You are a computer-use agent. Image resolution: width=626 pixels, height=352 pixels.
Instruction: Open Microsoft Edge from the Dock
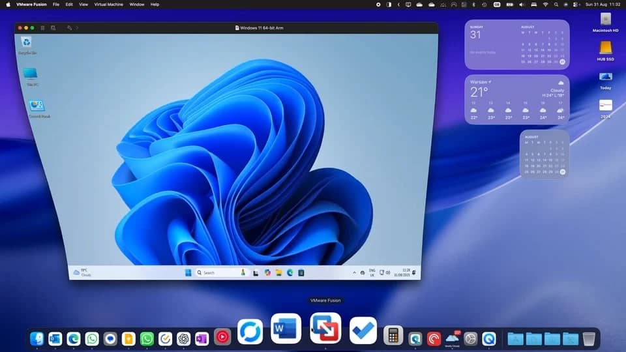[74, 338]
